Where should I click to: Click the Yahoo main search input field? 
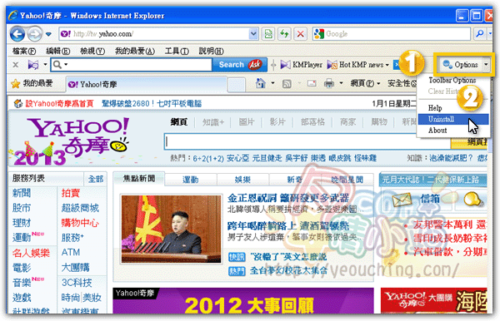click(307, 142)
